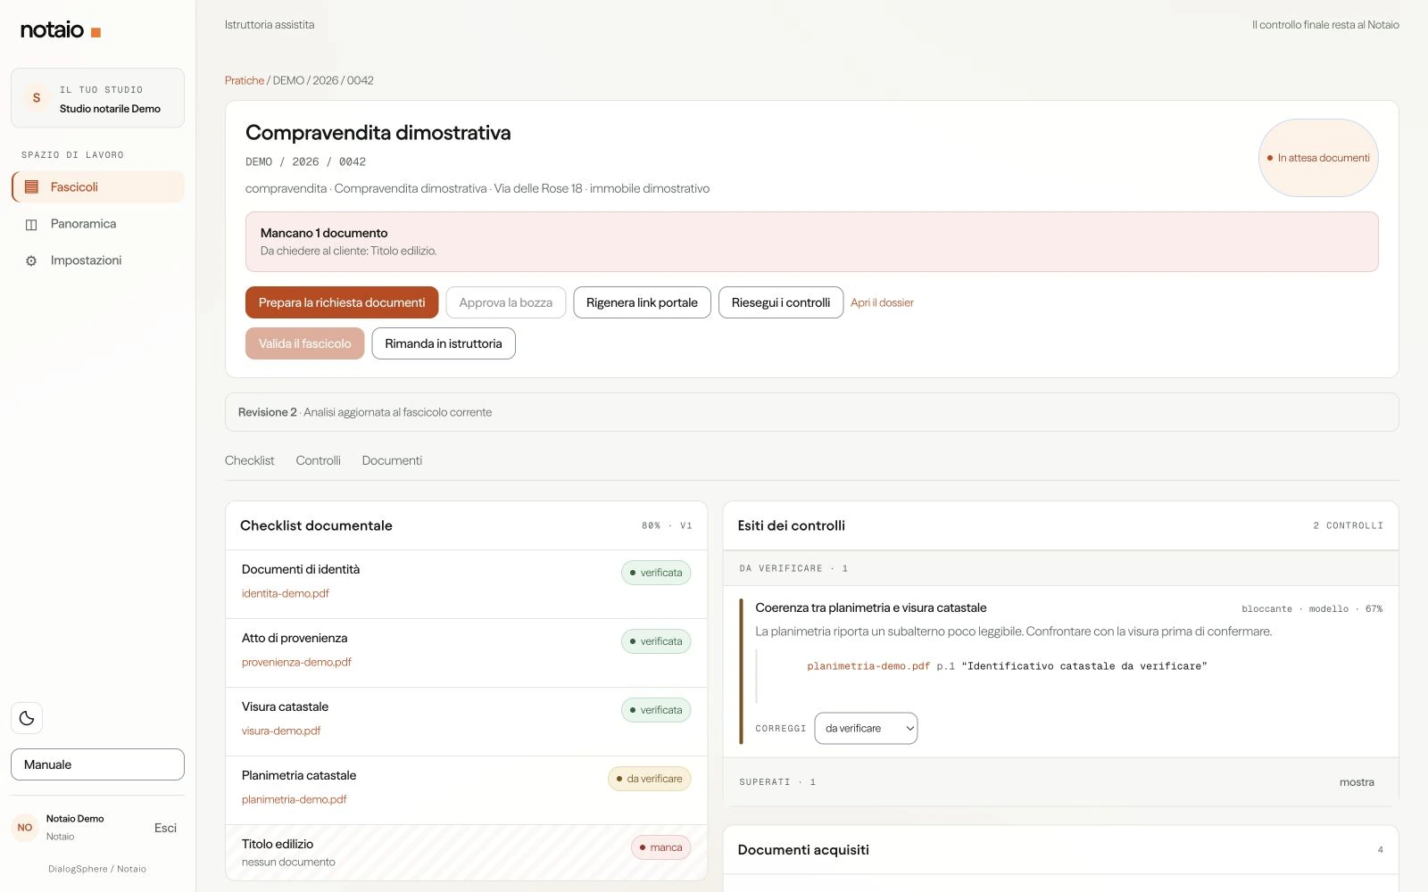The width and height of the screenshot is (1428, 892).
Task: Go to Panoramica in the sidebar
Action: (x=98, y=224)
